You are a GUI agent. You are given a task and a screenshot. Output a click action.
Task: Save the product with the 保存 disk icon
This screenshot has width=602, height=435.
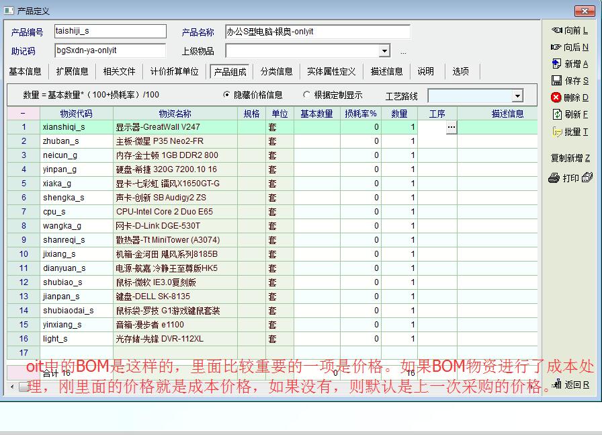[x=556, y=81]
